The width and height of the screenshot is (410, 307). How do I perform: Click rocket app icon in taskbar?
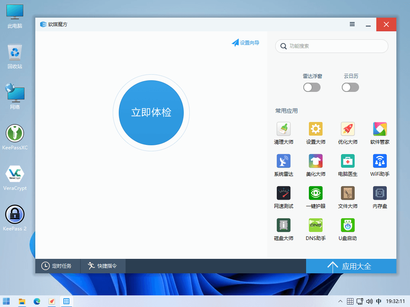(x=52, y=301)
